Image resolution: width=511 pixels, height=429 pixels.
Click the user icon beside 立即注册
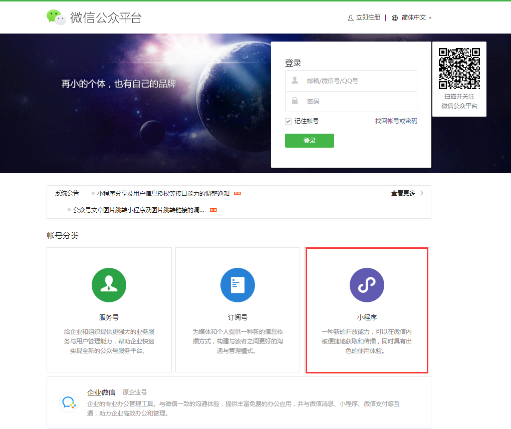tap(350, 18)
